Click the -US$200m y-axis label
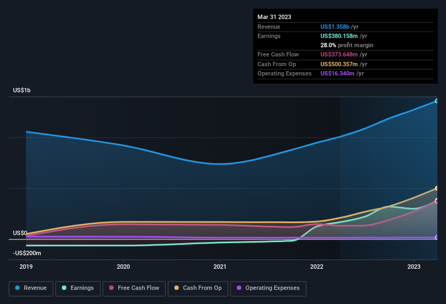This screenshot has height=304, width=446. coord(27,253)
